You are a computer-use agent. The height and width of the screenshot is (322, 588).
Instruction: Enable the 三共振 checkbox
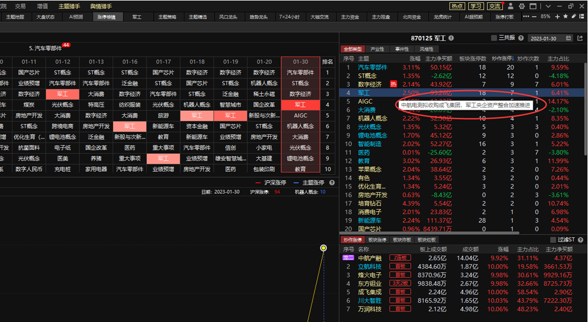tap(494, 38)
